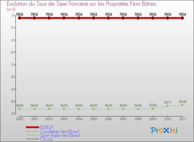Click the 74.04 label above 2011
The height and width of the screenshot is (142, 194).
click(183, 14)
